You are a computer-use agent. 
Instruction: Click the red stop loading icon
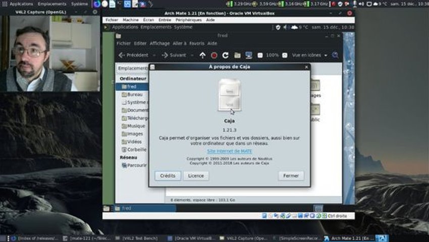214,55
